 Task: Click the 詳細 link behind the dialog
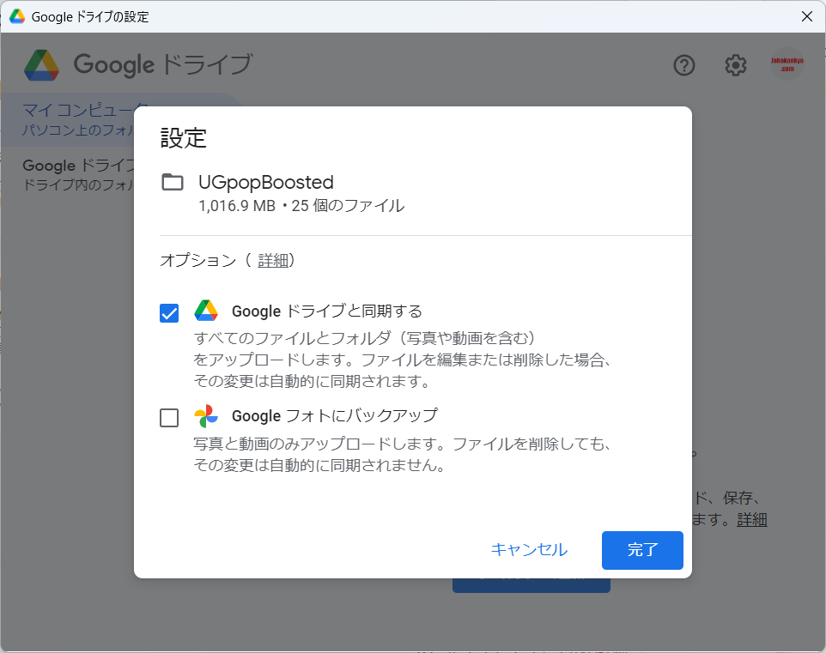(751, 519)
